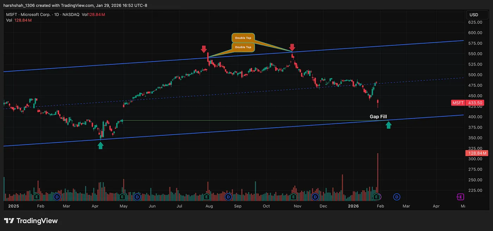493x231 pixels.
Task: Select the Gap Fill text annotation
Action: pyautogui.click(x=379, y=116)
